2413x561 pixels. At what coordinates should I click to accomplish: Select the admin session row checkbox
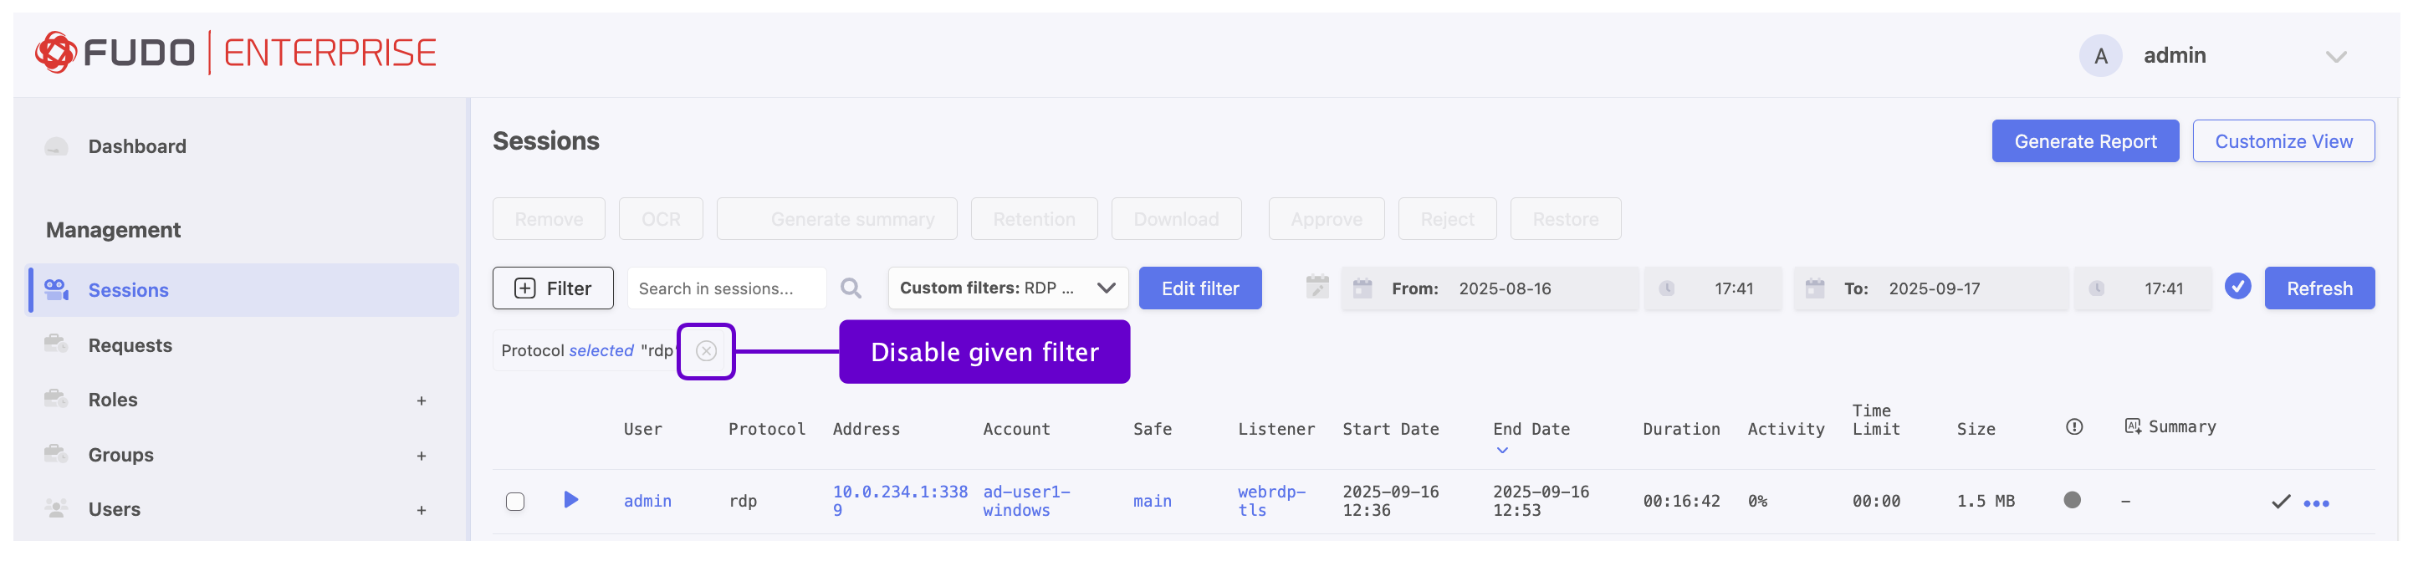[x=515, y=502]
